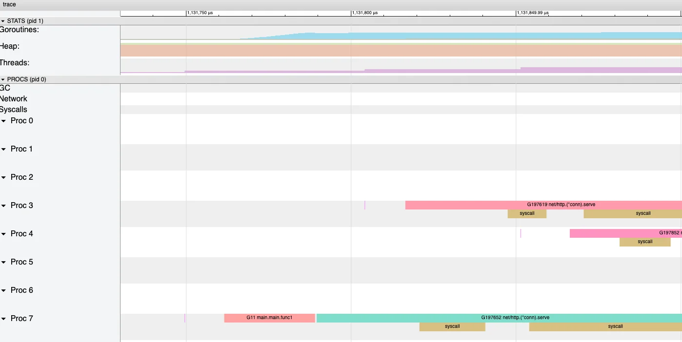Image resolution: width=682 pixels, height=342 pixels.
Task: Select G197652 net/http.(*conn).serve slice
Action: (499, 318)
